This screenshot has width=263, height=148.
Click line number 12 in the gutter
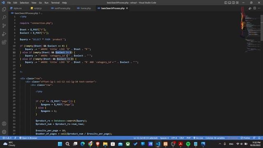[x=14, y=52]
